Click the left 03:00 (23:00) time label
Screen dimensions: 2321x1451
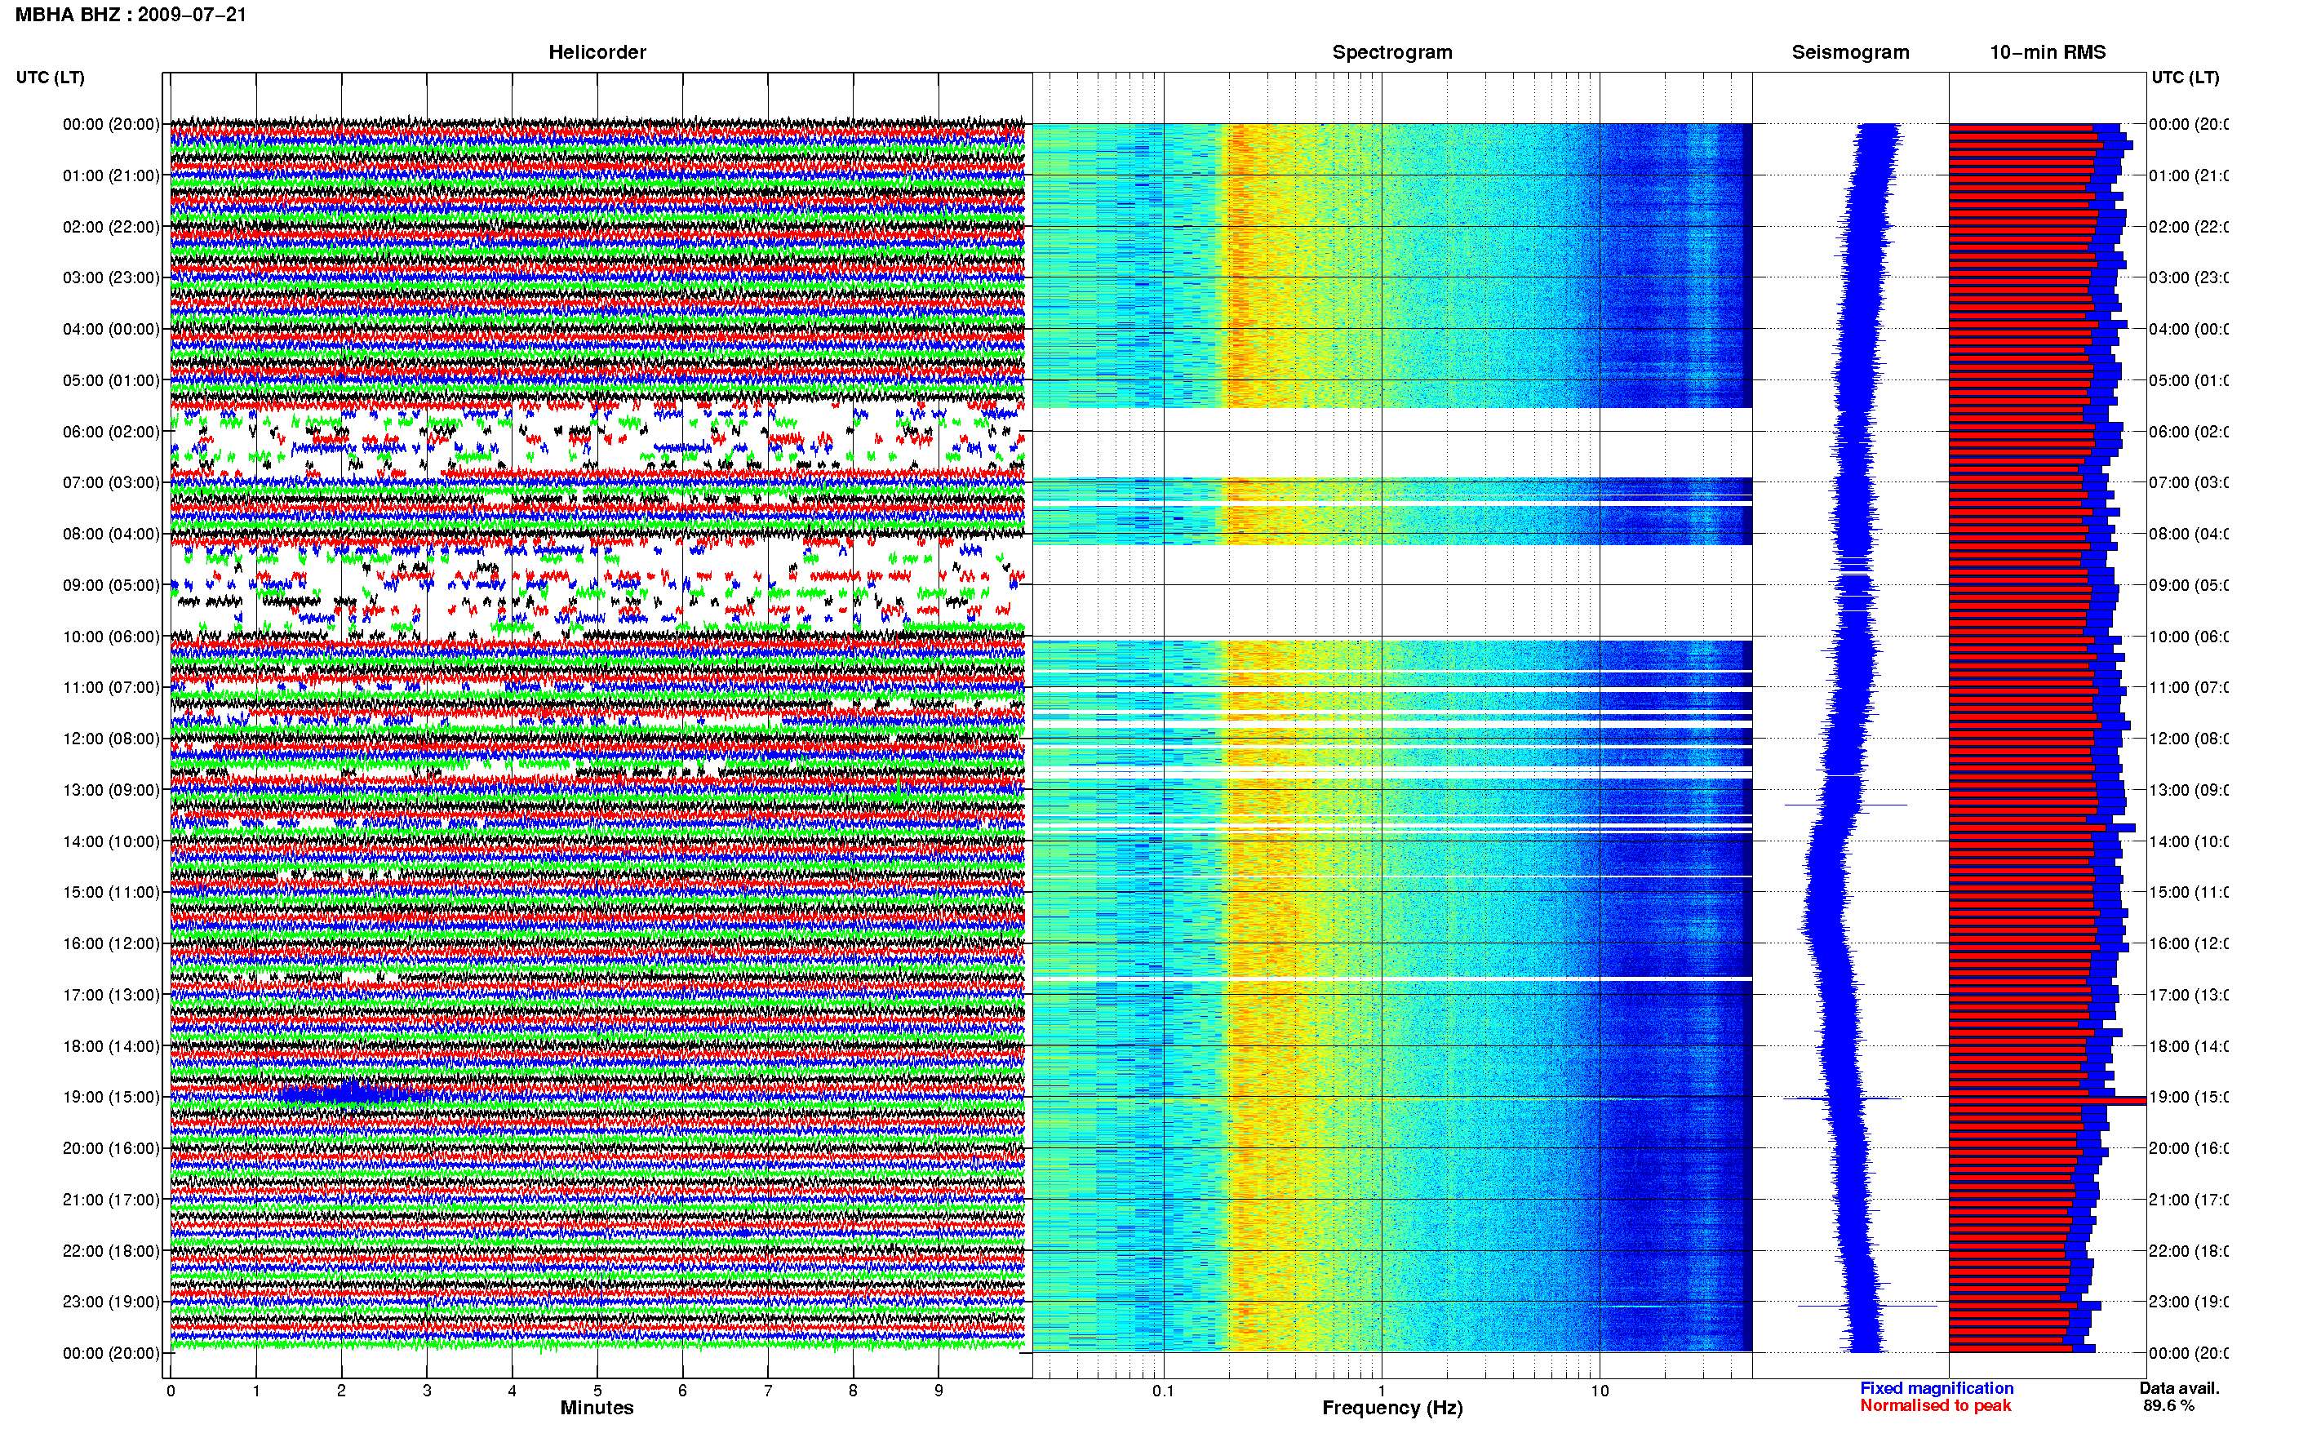(x=111, y=277)
